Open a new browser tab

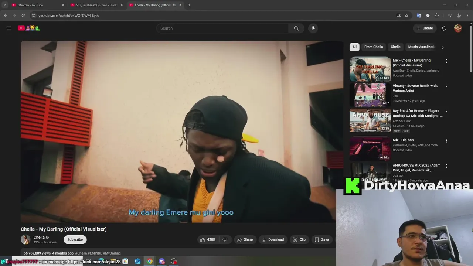point(189,5)
